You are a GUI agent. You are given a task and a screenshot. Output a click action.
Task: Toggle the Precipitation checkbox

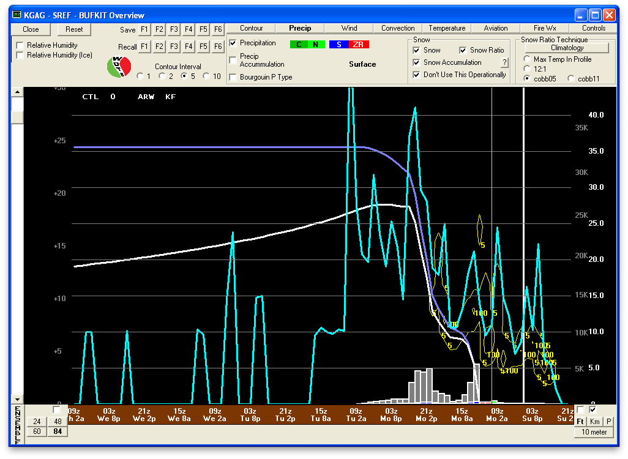[233, 43]
